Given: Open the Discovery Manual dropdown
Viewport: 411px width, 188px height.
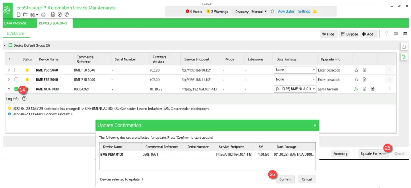Looking at the screenshot, I should 265,12.
